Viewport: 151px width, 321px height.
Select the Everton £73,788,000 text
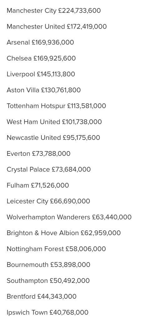point(38,154)
